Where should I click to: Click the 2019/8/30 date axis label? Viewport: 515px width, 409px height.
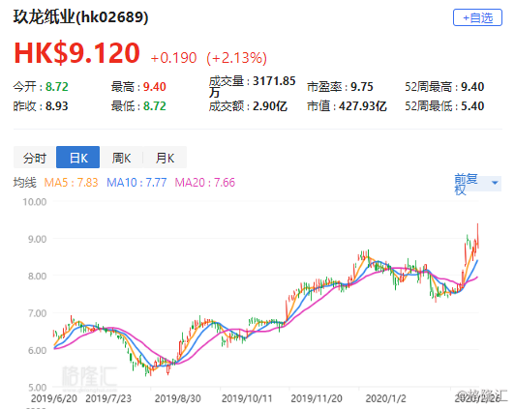pos(178,398)
